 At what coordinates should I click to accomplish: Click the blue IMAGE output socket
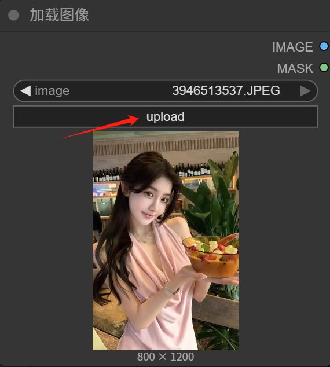pos(324,46)
